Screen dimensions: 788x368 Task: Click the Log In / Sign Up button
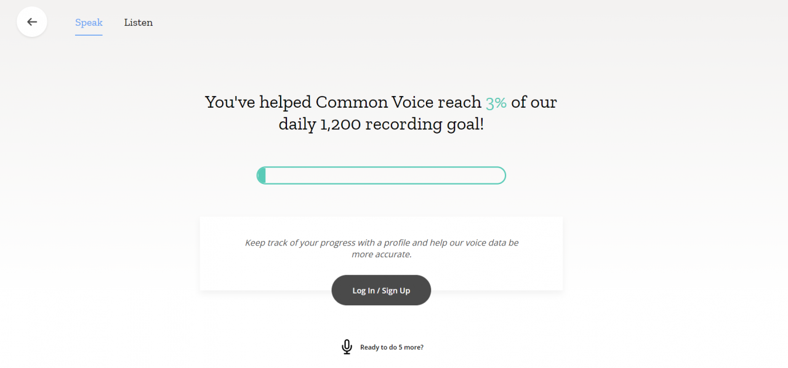pyautogui.click(x=381, y=290)
